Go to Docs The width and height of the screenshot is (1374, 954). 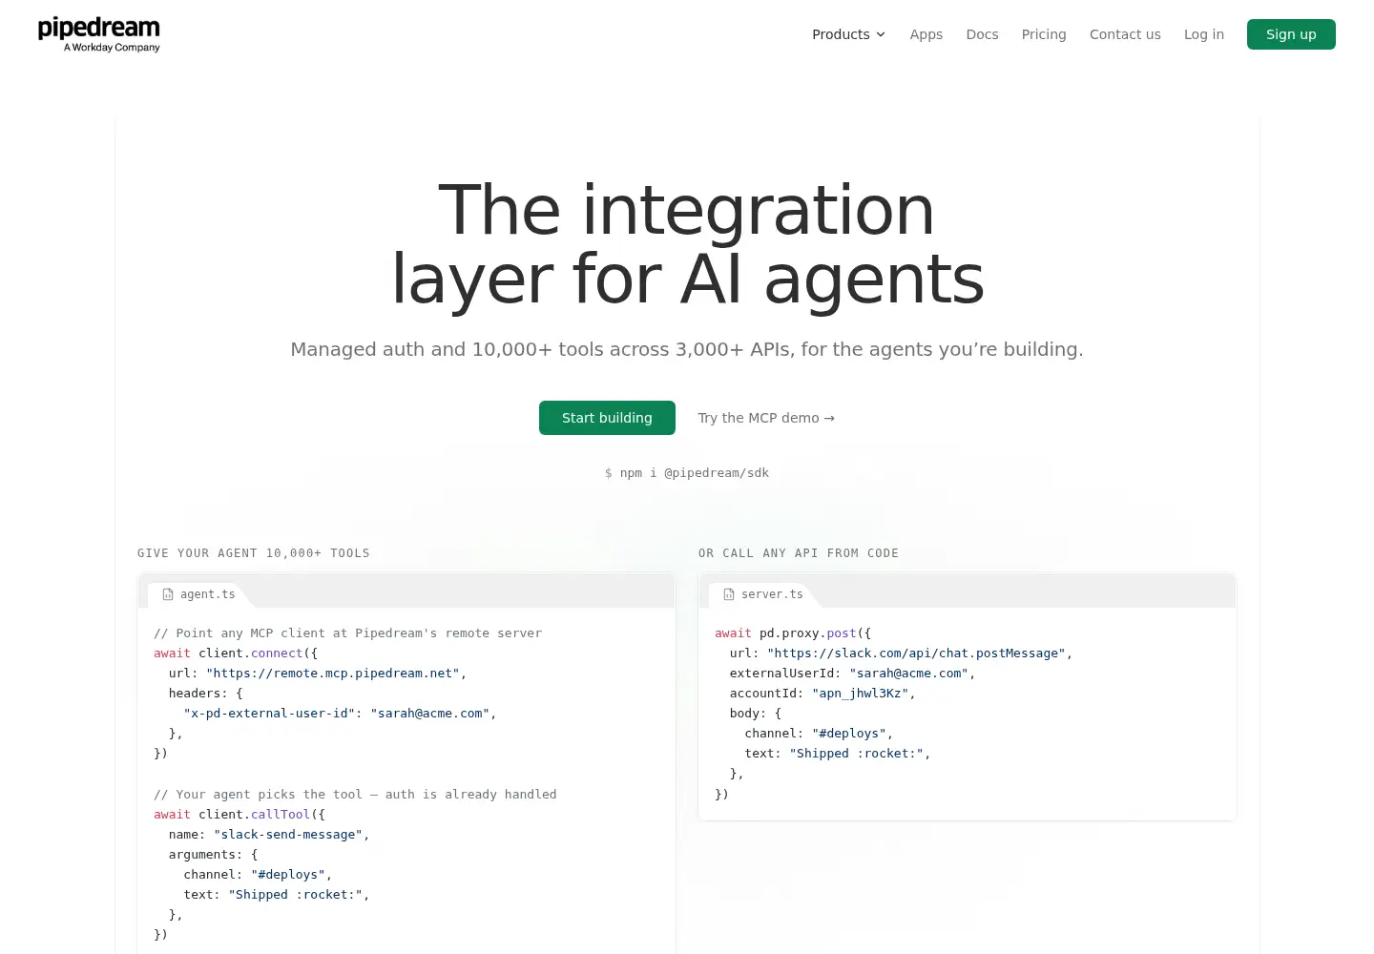coord(982,34)
